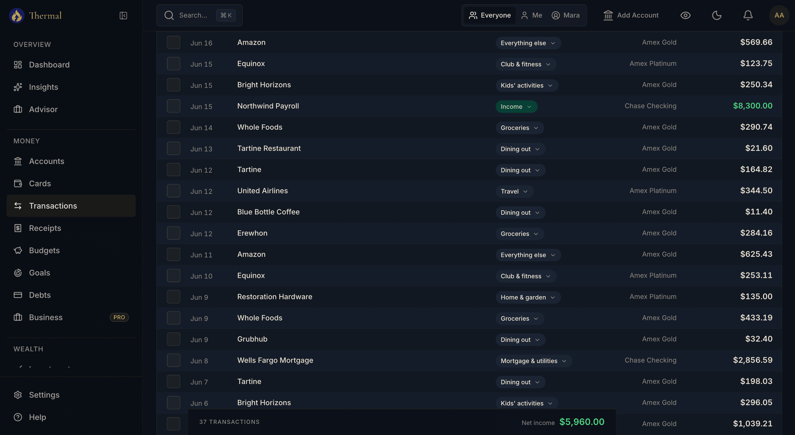Open notifications bell

click(x=748, y=15)
